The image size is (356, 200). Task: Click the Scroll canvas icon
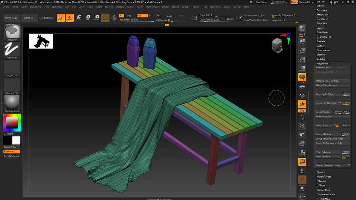302,42
